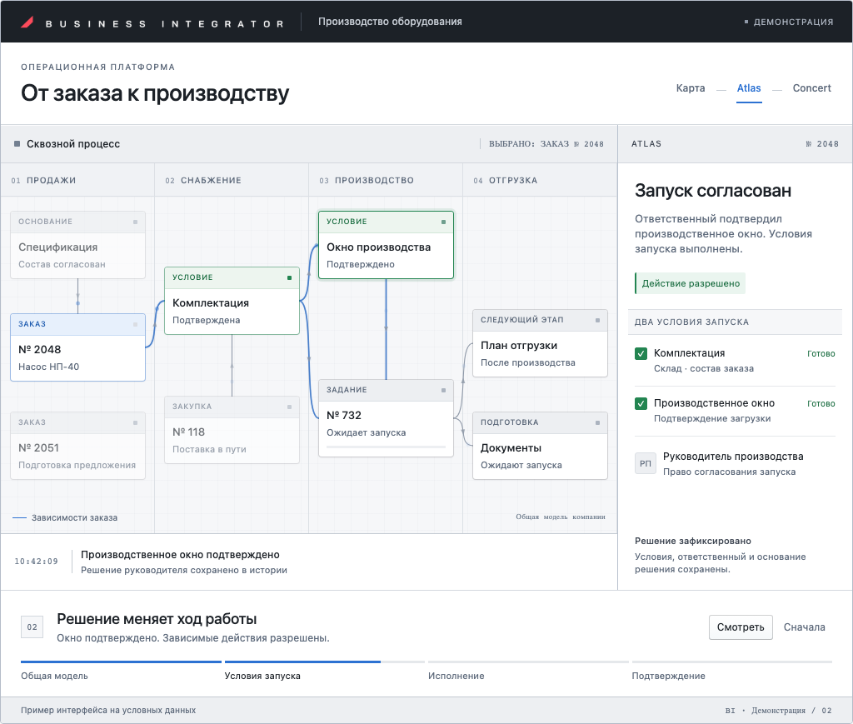Screen dimensions: 853x724
Task: Open the task № 732 card
Action: pos(386,417)
